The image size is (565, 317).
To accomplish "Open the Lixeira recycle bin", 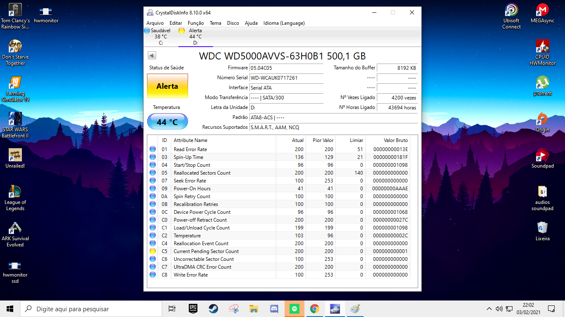I will tap(542, 231).
